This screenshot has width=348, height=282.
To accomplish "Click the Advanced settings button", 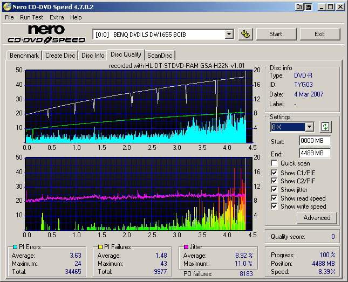I will point(317,218).
